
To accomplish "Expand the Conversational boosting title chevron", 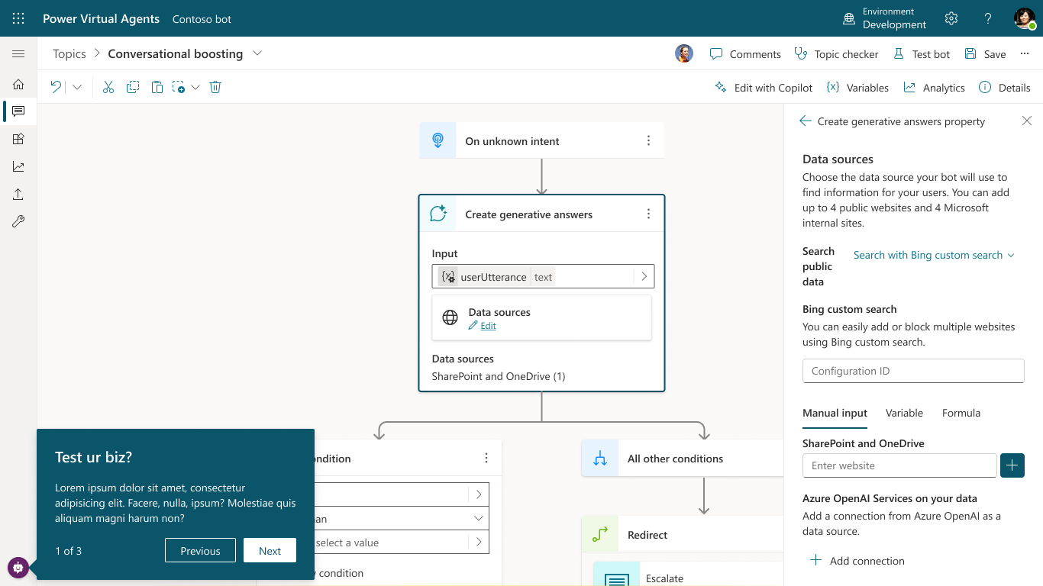I will (x=257, y=53).
